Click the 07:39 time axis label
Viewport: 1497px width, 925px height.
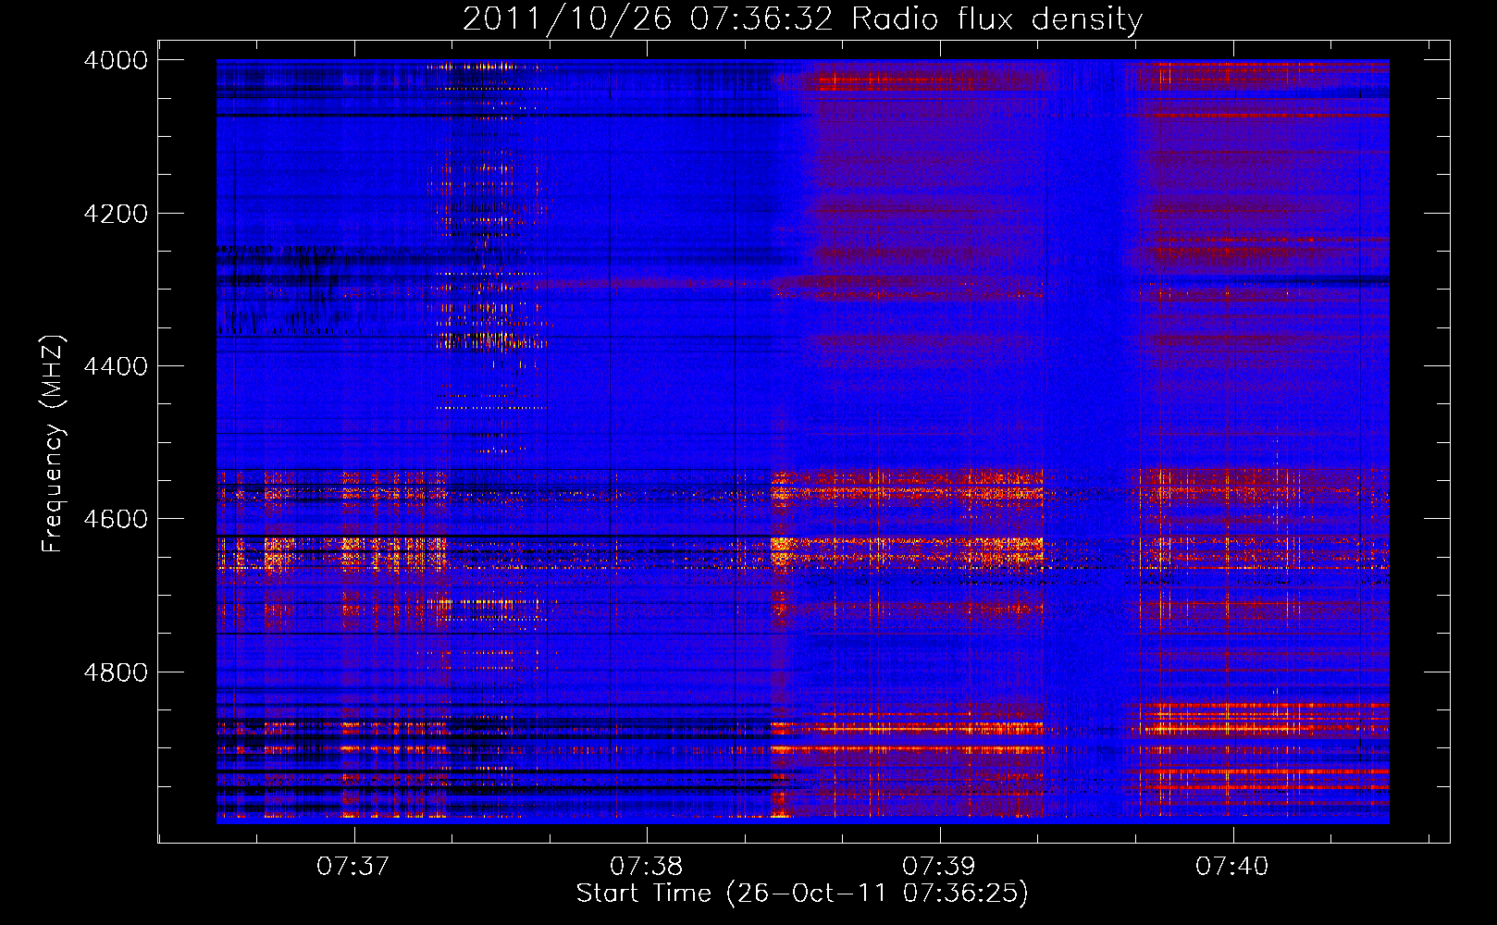[x=939, y=867]
